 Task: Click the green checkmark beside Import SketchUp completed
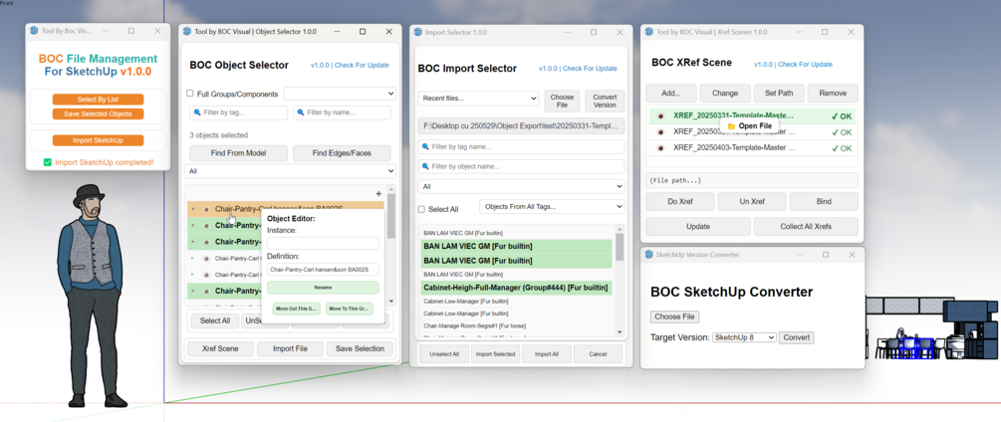tap(47, 162)
